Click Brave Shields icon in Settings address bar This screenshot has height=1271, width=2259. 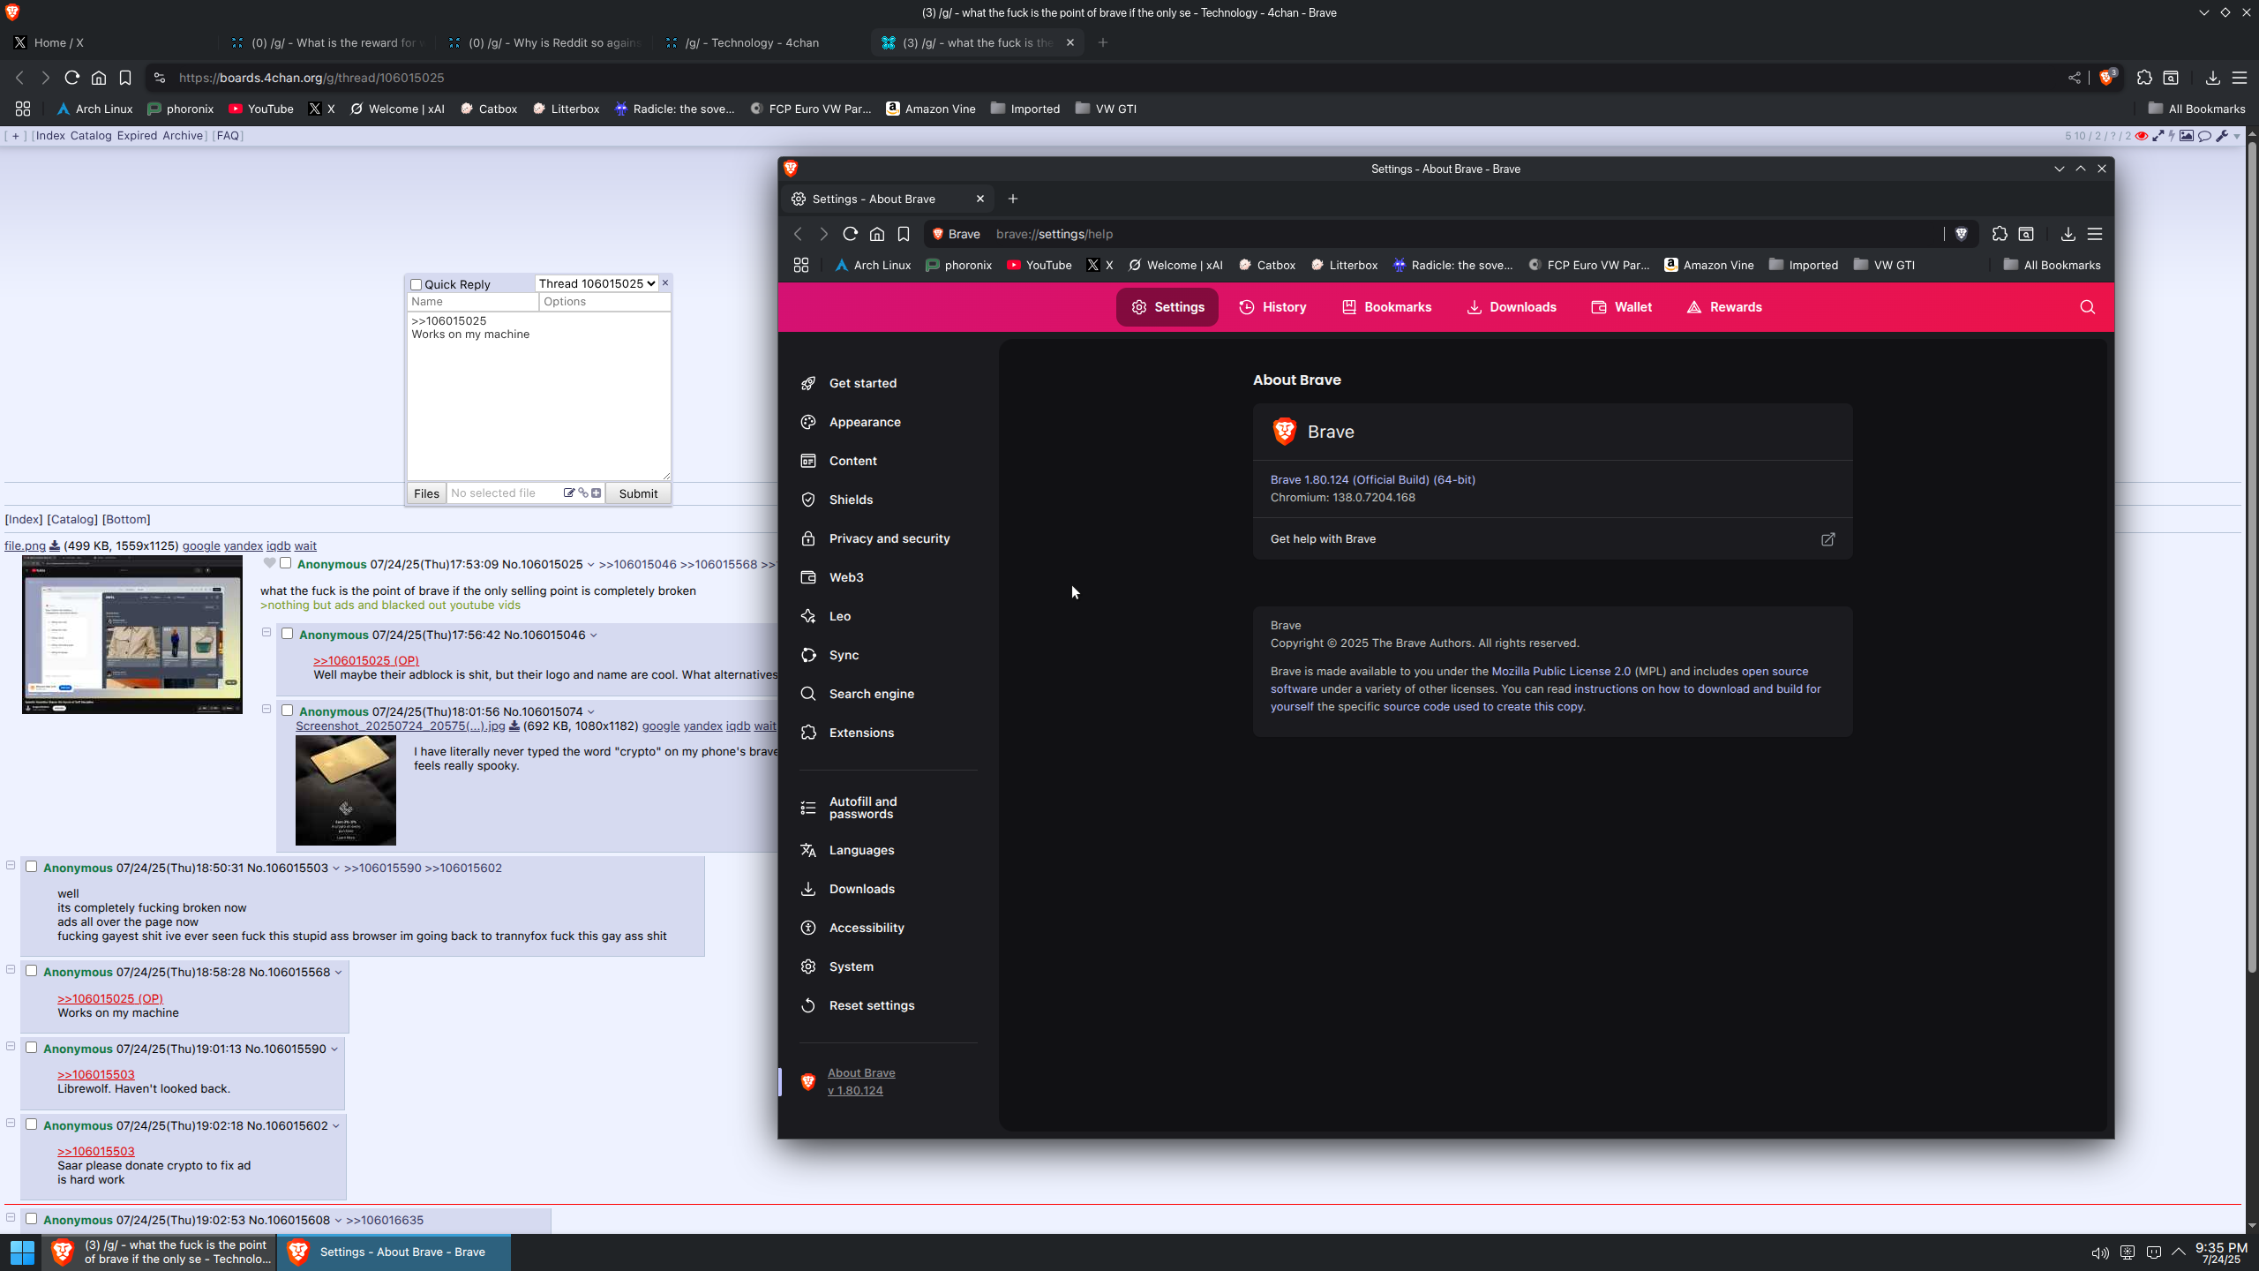click(1962, 234)
